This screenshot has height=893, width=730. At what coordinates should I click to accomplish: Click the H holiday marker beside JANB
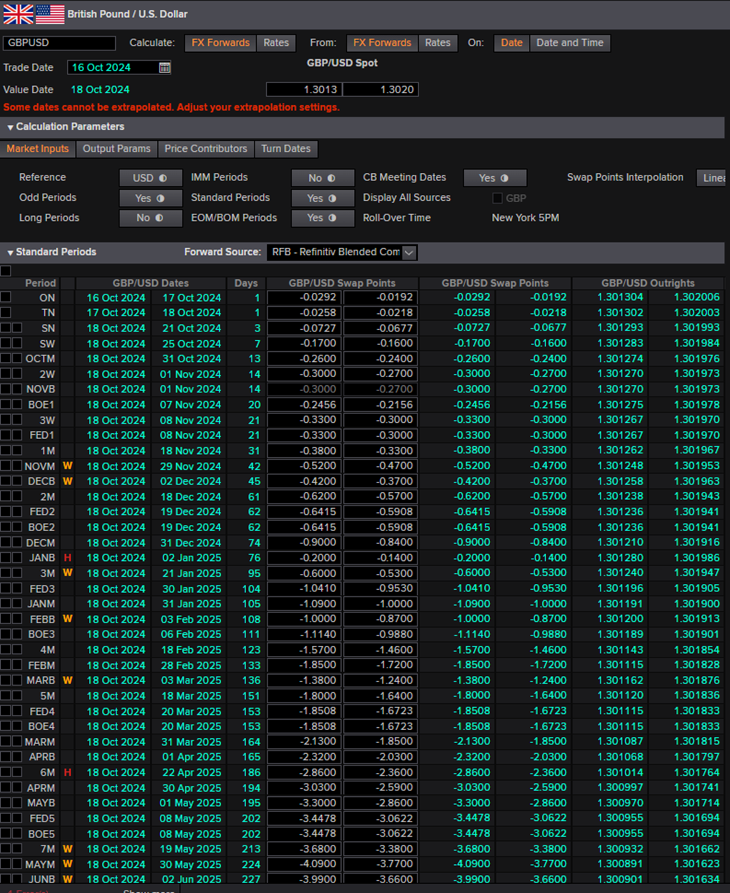68,558
